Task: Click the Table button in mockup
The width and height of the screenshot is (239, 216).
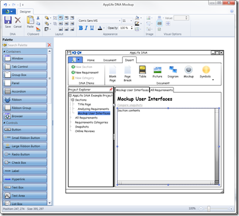Action: pyautogui.click(x=142, y=72)
